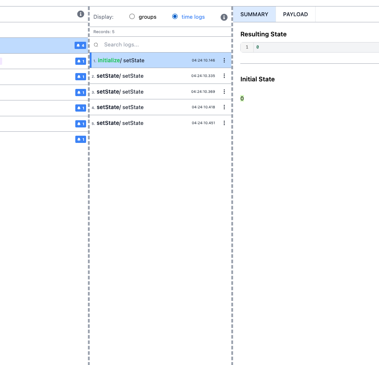Click the Records: 5 count text
Image resolution: width=379 pixels, height=365 pixels.
tap(104, 32)
